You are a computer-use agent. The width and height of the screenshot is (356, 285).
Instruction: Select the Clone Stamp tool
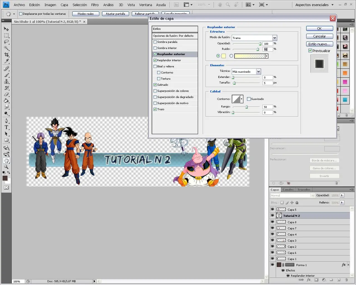tap(6, 81)
